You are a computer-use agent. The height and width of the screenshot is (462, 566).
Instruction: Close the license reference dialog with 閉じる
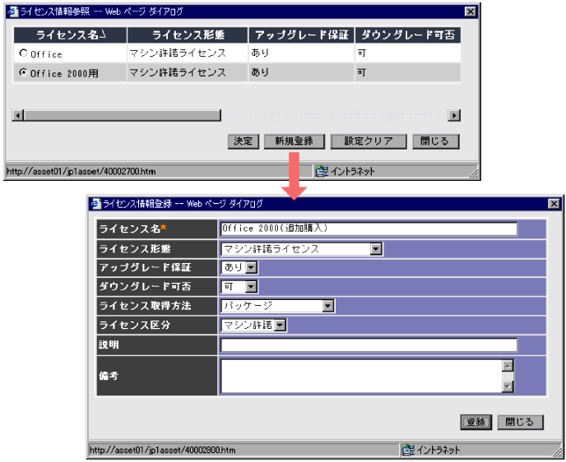pos(436,141)
